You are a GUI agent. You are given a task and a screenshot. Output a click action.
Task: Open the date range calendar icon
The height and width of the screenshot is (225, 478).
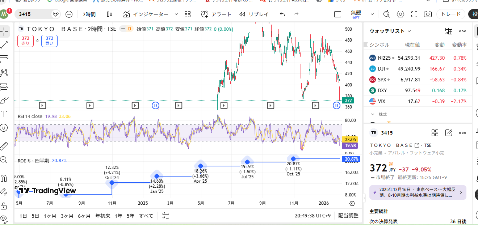(166, 216)
